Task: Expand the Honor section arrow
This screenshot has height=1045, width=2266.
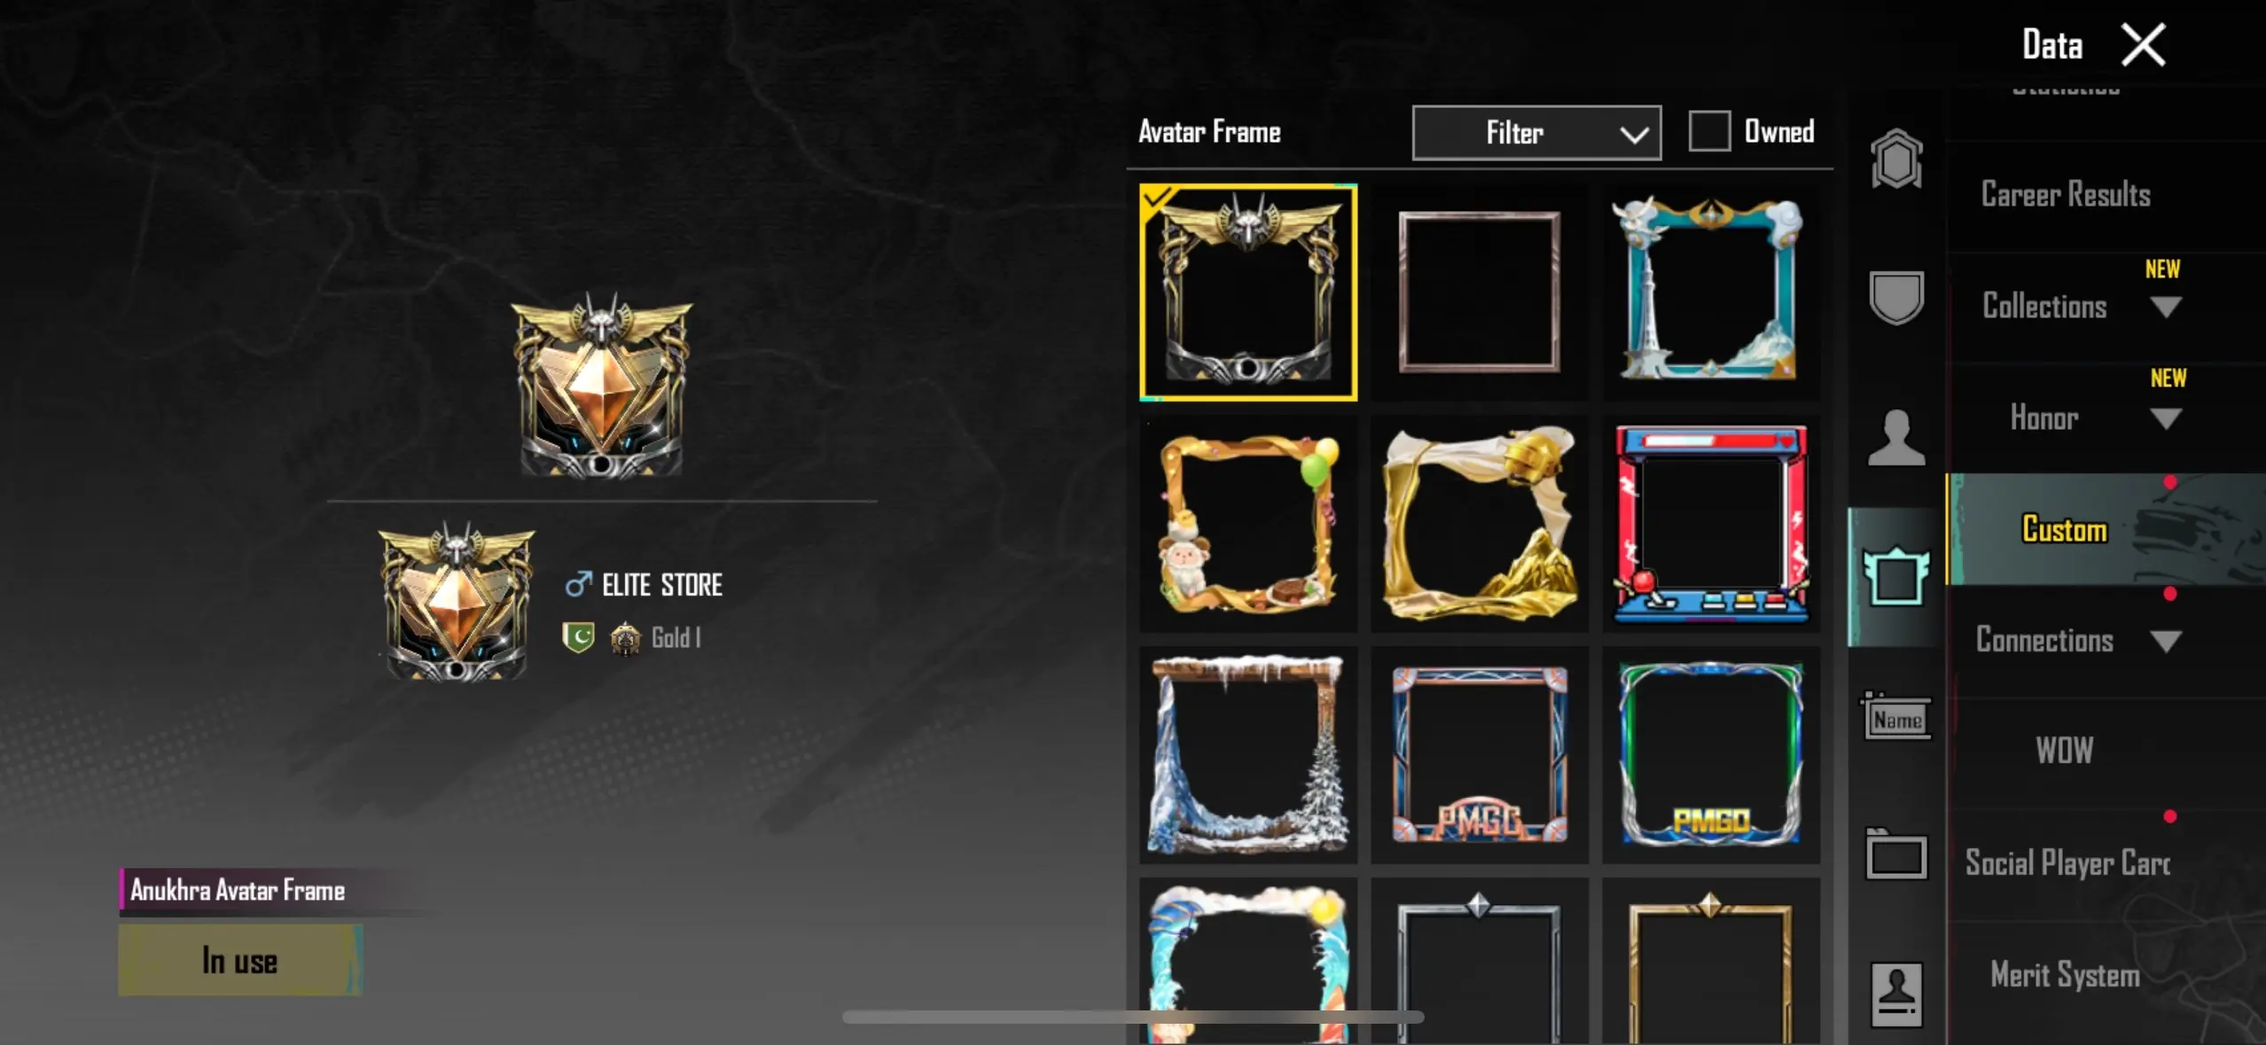Action: [2166, 418]
